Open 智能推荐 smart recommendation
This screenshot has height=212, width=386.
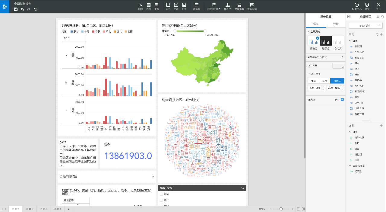coord(239,6)
